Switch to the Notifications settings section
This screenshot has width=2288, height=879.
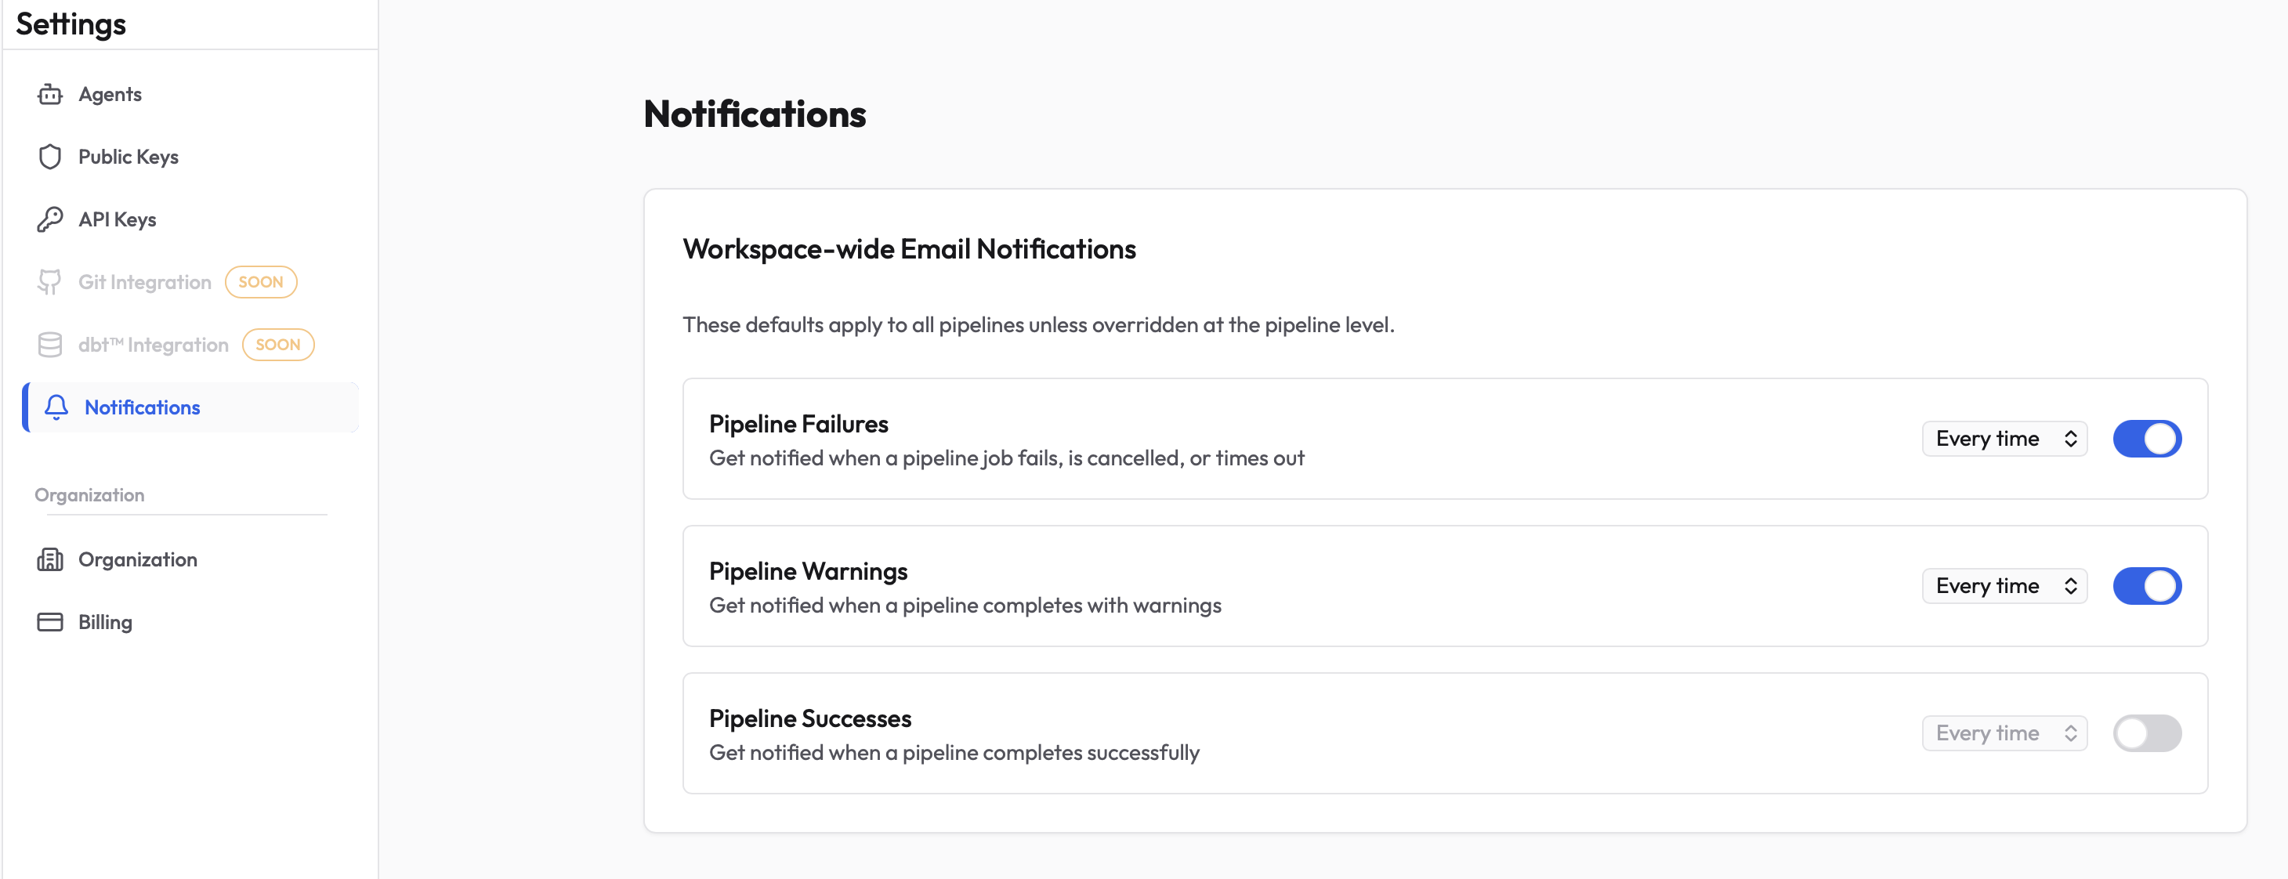[142, 407]
